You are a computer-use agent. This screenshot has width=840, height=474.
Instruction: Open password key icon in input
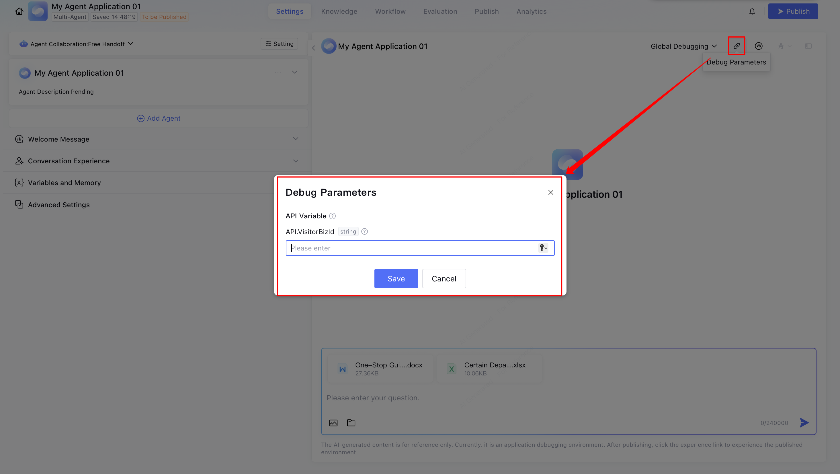click(x=543, y=248)
